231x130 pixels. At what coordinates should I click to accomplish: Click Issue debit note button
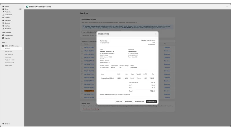pos(139,102)
